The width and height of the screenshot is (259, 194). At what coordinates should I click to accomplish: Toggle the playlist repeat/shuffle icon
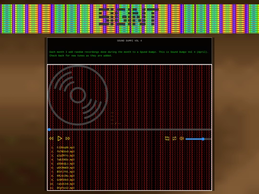(x=167, y=138)
